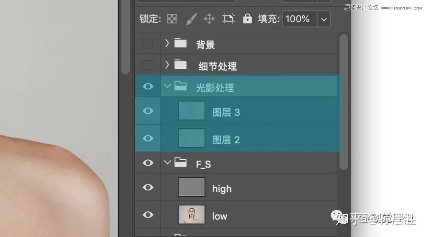Viewport: 427px width, 237px height.
Task: Click the F_S group folder icon
Action: 181,163
